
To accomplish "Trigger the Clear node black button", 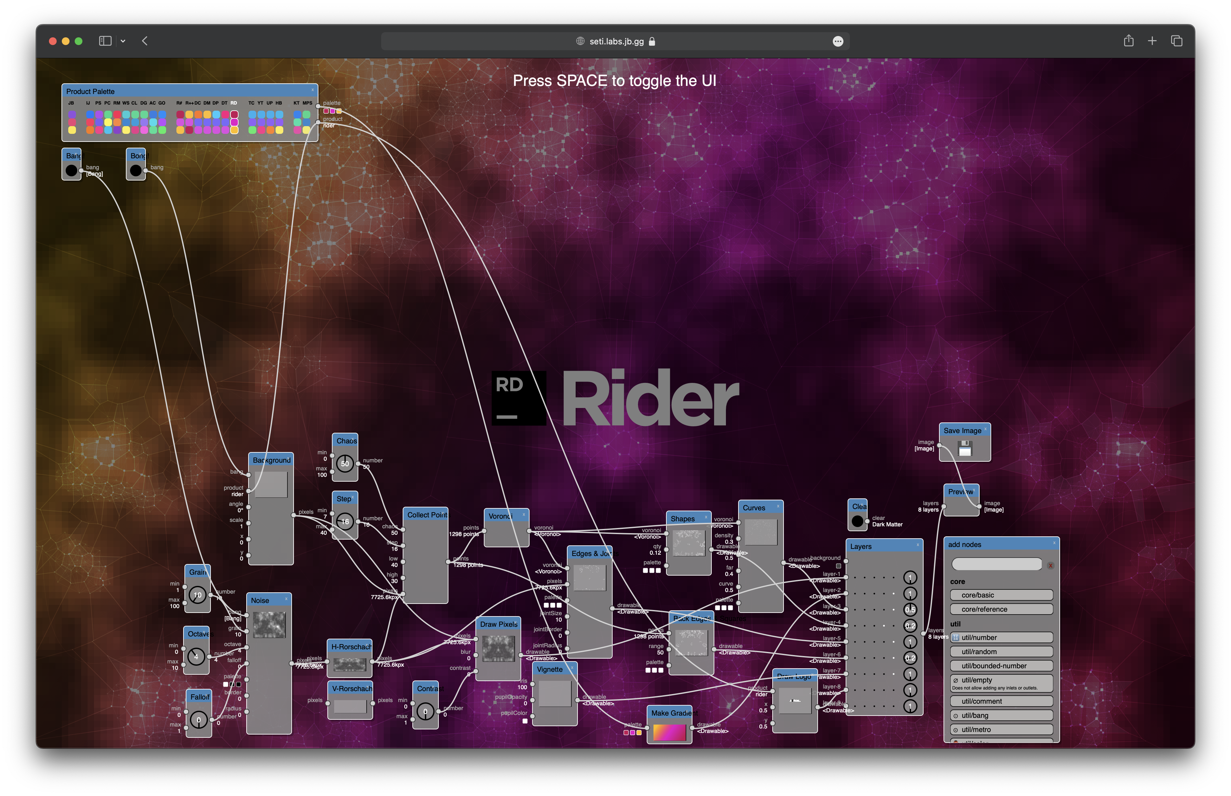I will point(857,521).
